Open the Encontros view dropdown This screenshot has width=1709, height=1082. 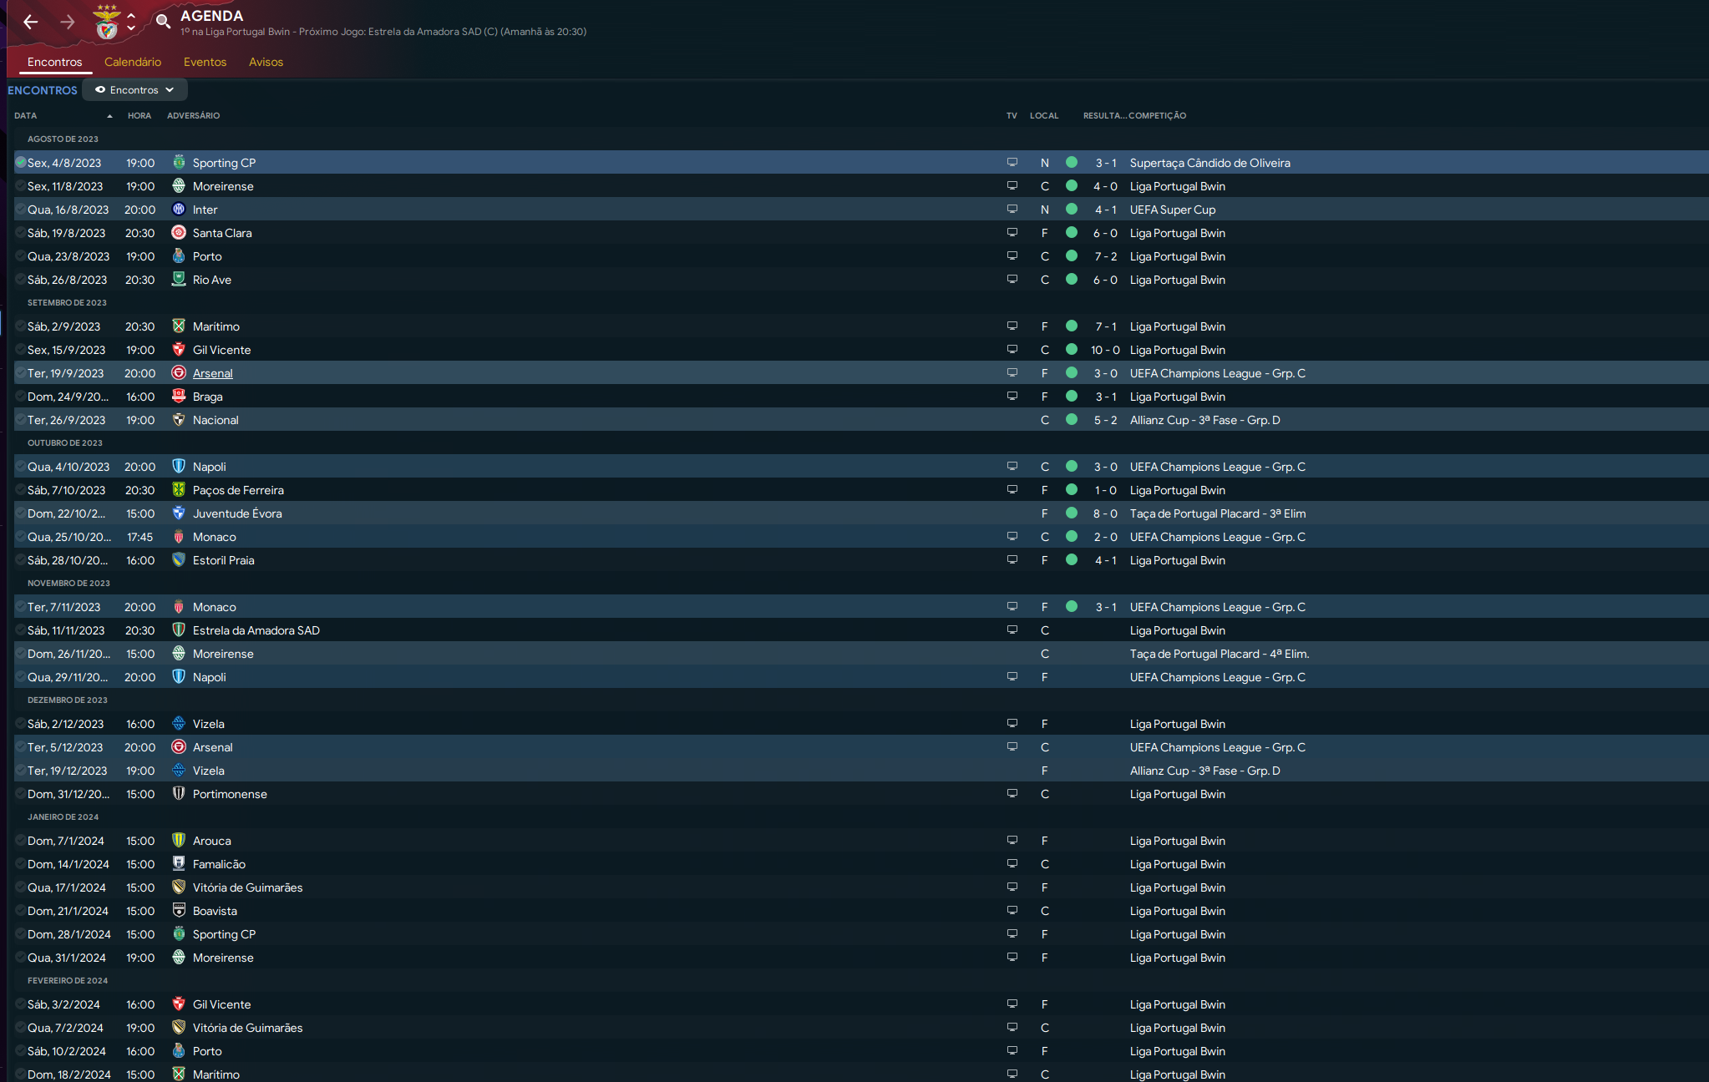pos(134,90)
